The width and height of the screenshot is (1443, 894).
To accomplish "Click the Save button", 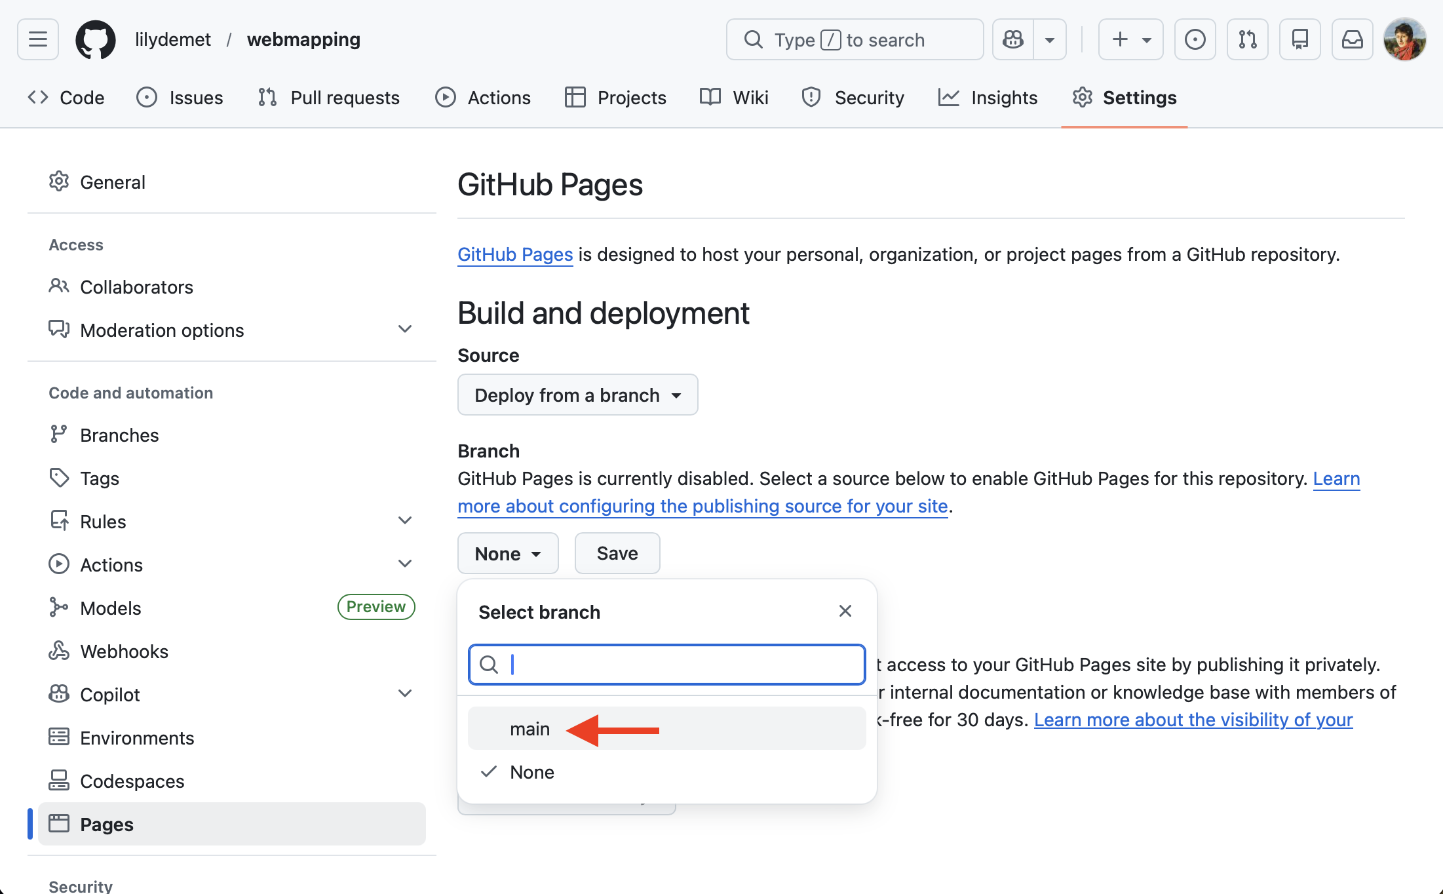I will [x=617, y=553].
